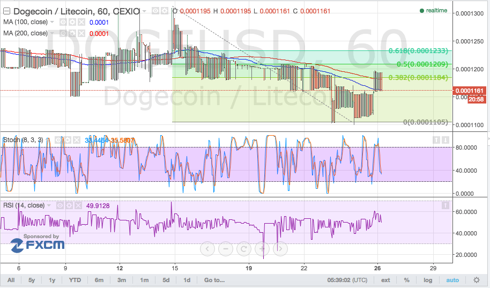
Task: Click the 0.5(0.0001209) Fibonacci level label
Action: click(x=422, y=64)
